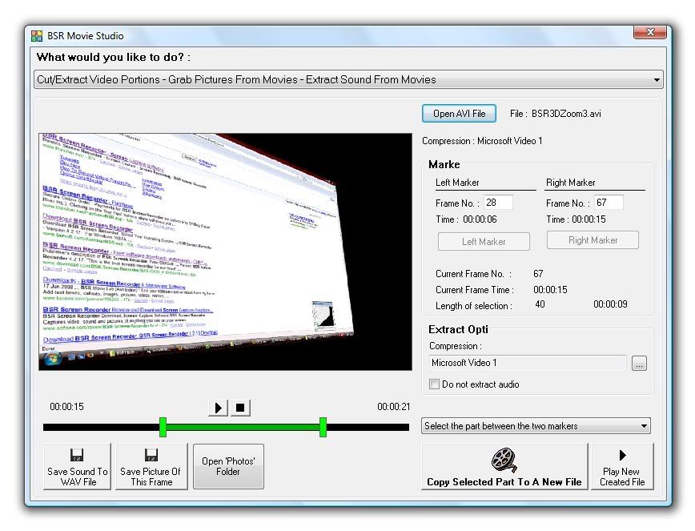Click the play triangle on Play New Created File
Image resolution: width=695 pixels, height=531 pixels.
(622, 455)
